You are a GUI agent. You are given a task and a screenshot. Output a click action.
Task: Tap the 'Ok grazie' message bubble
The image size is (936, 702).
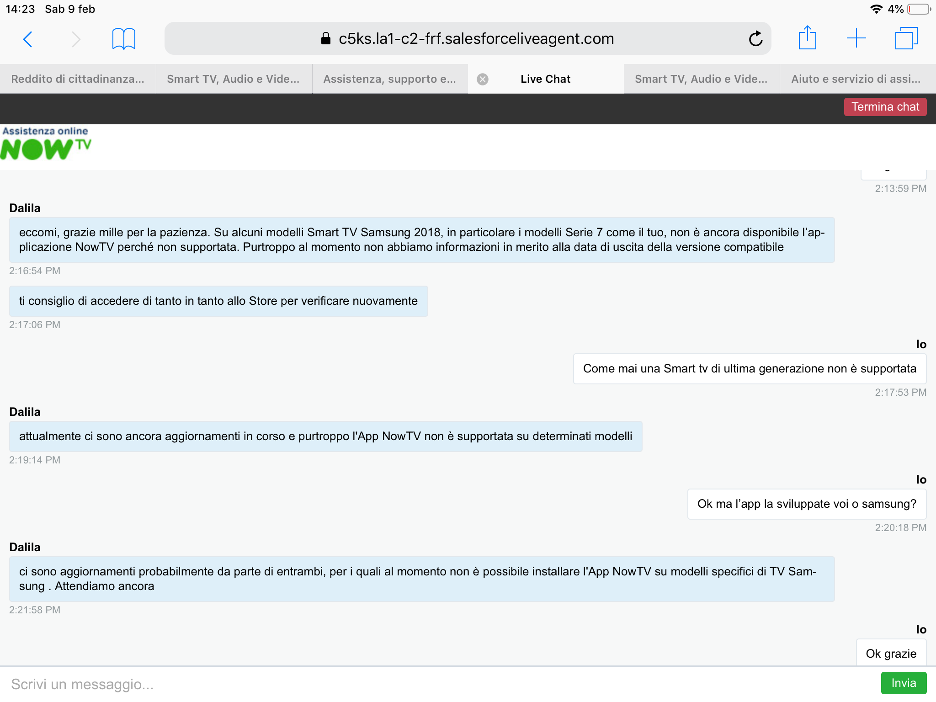coord(891,653)
